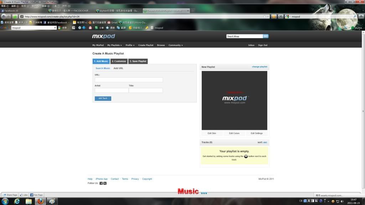Click the home button beside the search bar
365x205 pixels.
tap(361, 16)
